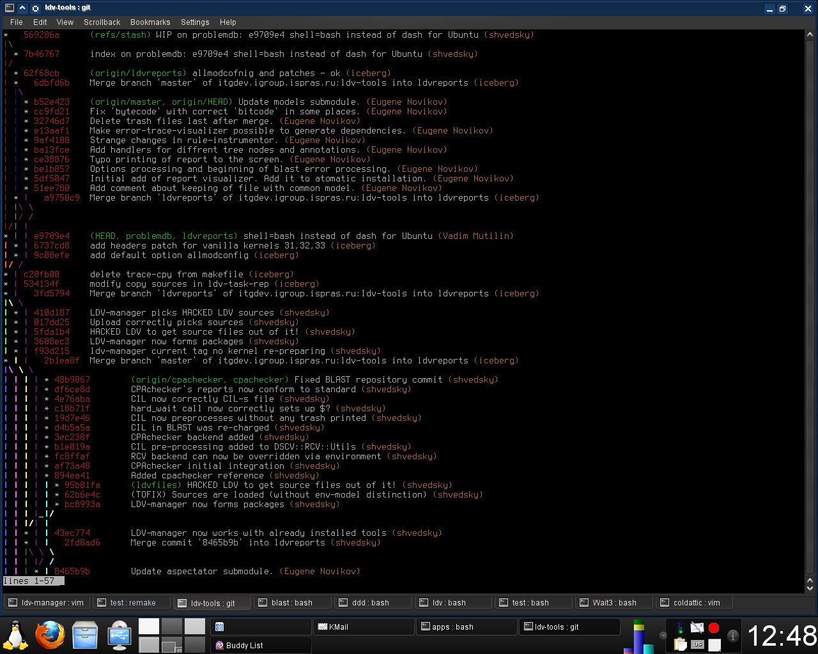Toggle keep-above arrow button in title bar
The height and width of the screenshot is (654, 818).
[22, 8]
